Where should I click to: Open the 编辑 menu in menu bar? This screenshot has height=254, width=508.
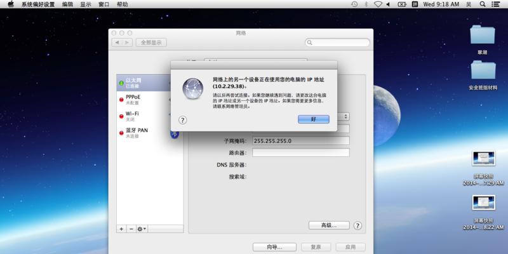click(x=67, y=4)
